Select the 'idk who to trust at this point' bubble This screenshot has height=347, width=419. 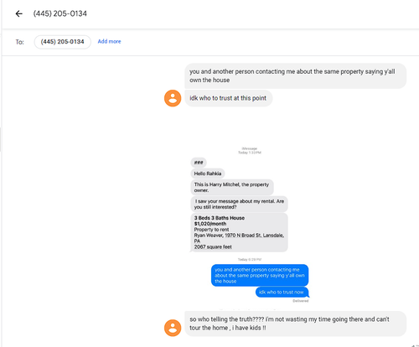pyautogui.click(x=229, y=98)
